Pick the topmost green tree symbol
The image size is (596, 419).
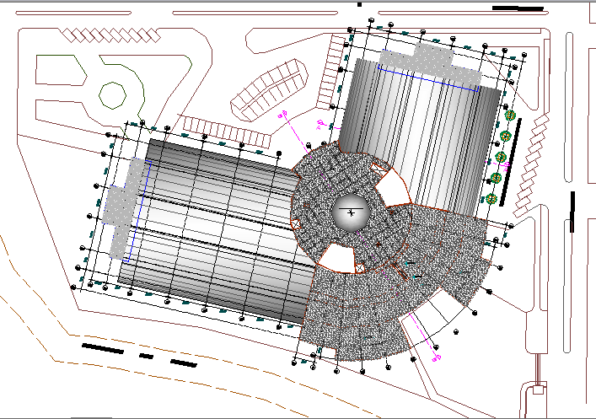(510, 115)
